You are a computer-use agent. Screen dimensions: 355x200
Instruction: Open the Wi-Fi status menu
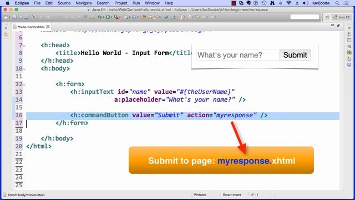point(288,3)
